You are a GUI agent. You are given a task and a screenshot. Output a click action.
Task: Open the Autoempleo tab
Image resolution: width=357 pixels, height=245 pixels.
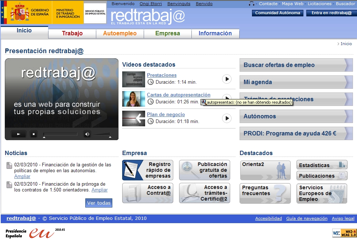(x=120, y=33)
